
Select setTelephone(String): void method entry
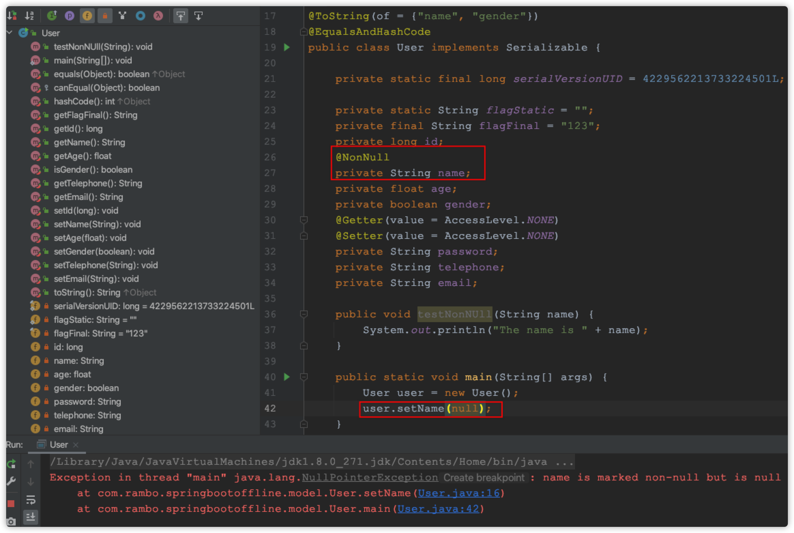[106, 265]
